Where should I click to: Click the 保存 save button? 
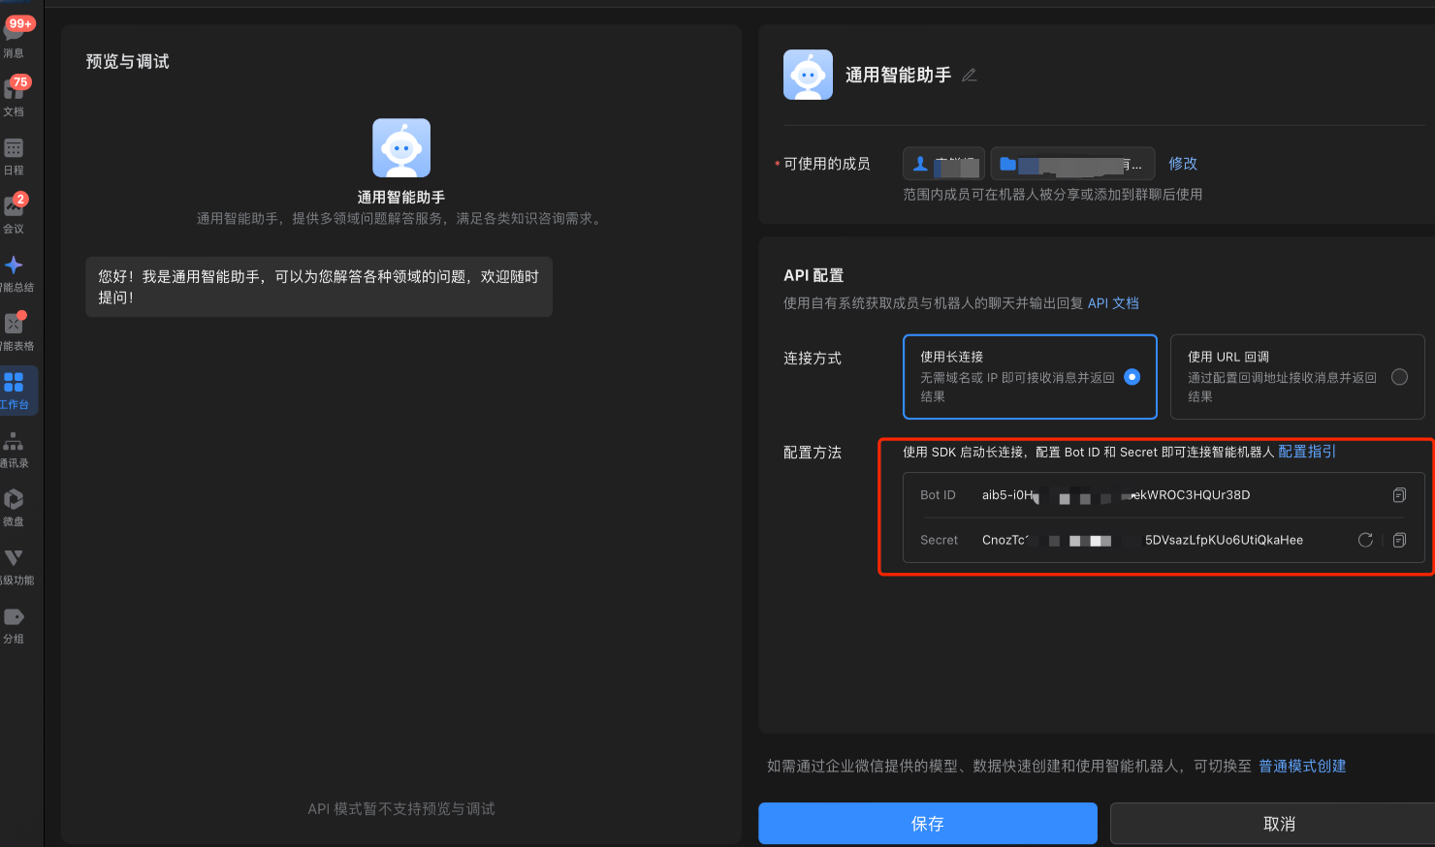927,824
